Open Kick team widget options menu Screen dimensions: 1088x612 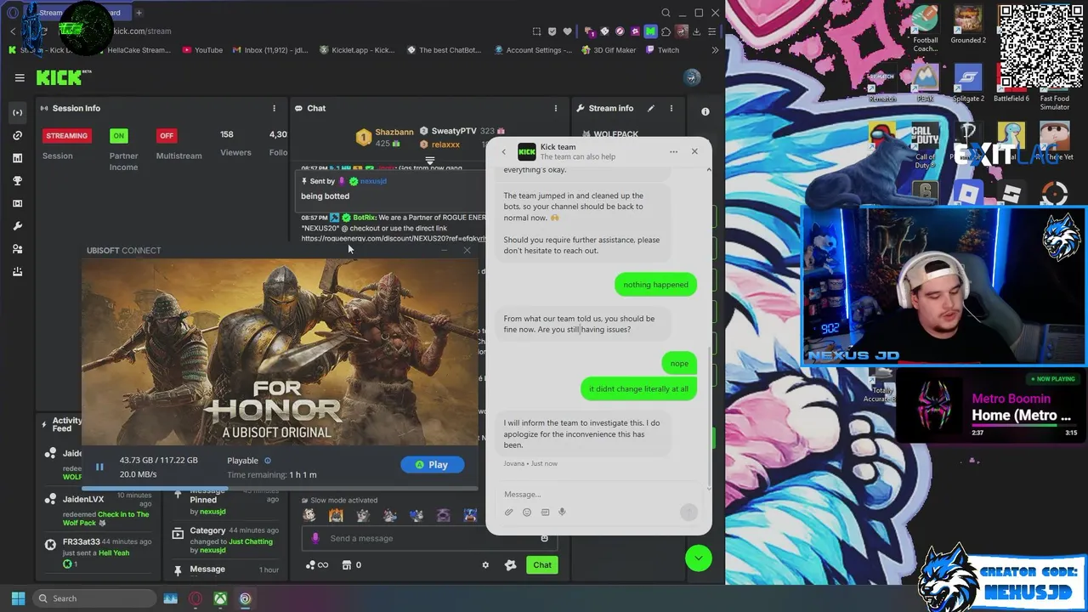coord(673,152)
